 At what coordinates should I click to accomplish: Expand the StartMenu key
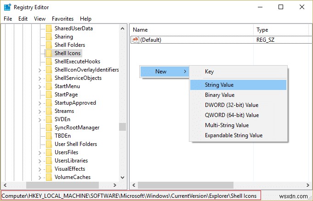click(40, 87)
